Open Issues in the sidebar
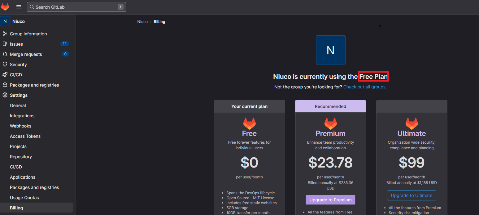 [x=16, y=44]
